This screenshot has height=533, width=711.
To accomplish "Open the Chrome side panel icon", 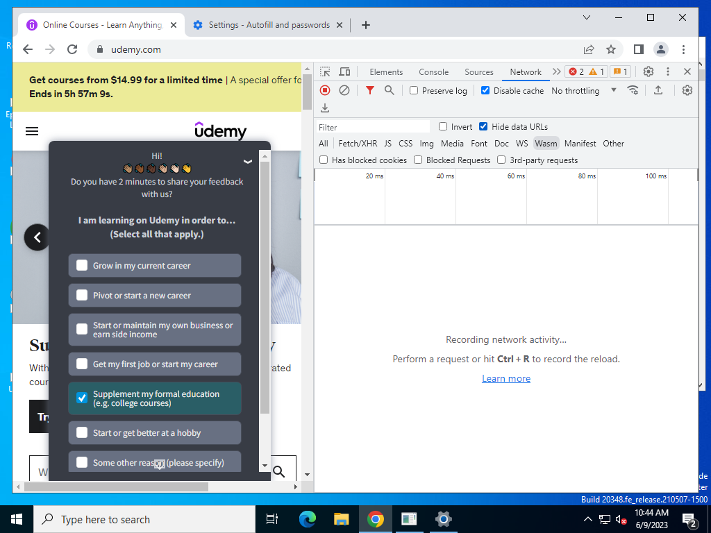I will click(639, 49).
